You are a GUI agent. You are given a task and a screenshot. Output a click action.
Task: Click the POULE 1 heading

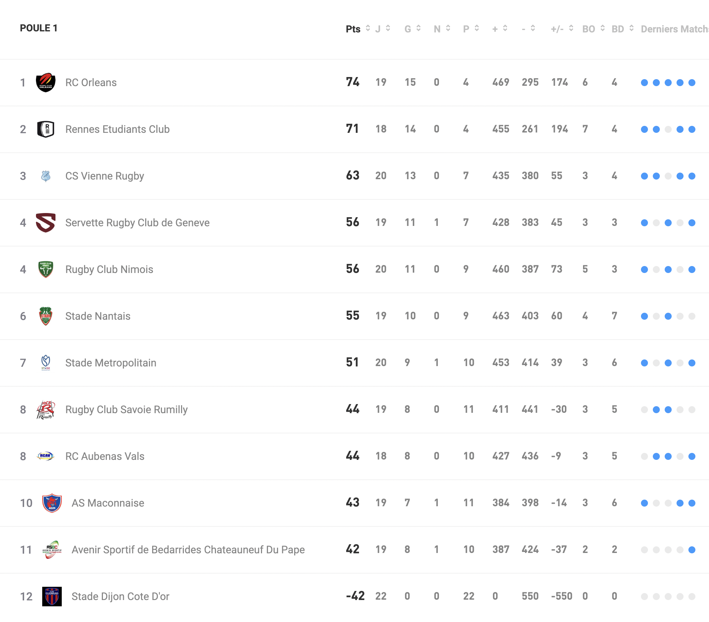pyautogui.click(x=39, y=28)
